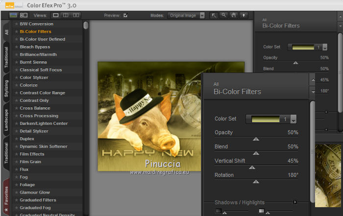The width and height of the screenshot is (343, 216).
Task: Open the Modes dropdown showing Original Image
Action: point(186,16)
